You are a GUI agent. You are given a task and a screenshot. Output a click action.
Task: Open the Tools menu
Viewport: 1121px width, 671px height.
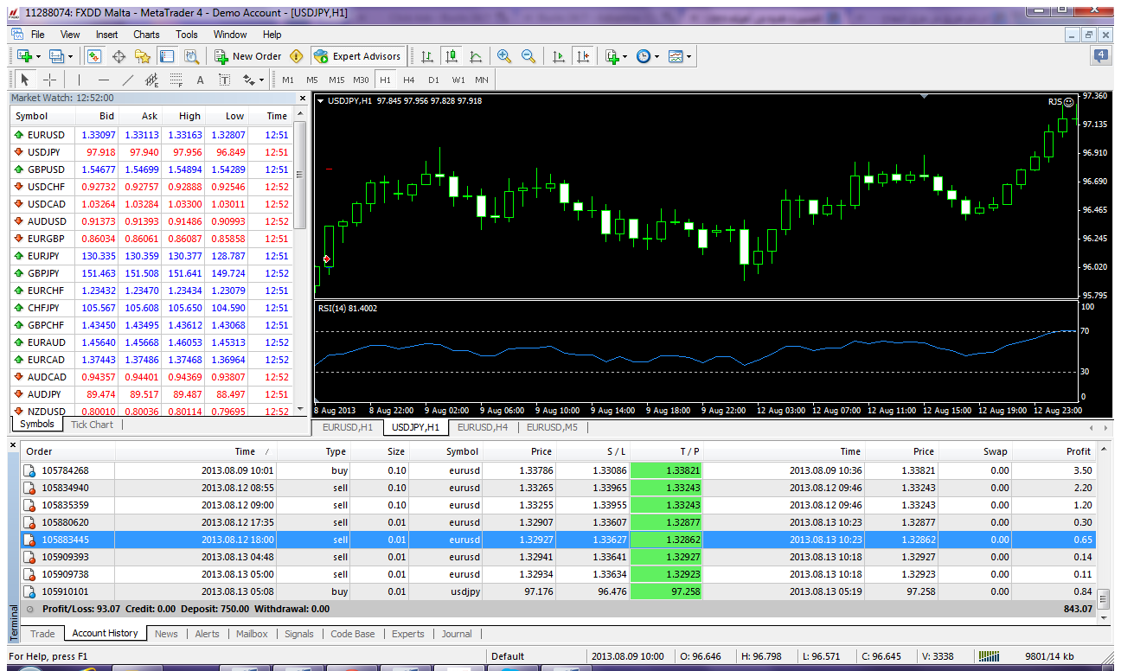coord(187,35)
